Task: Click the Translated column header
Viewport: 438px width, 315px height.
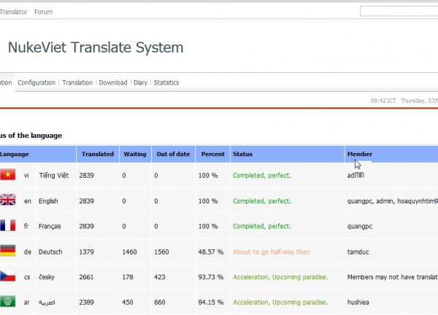Action: 98,154
